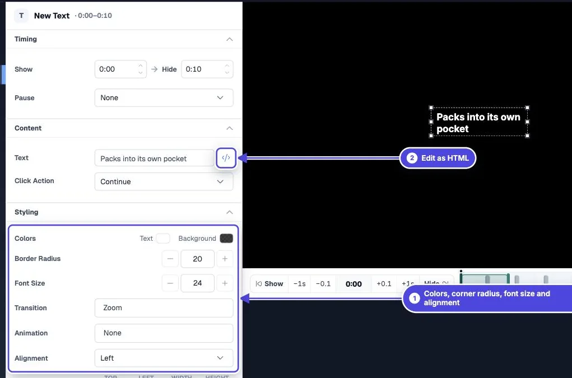Decrease the Font Size value
This screenshot has height=378, width=572.
tap(170, 283)
